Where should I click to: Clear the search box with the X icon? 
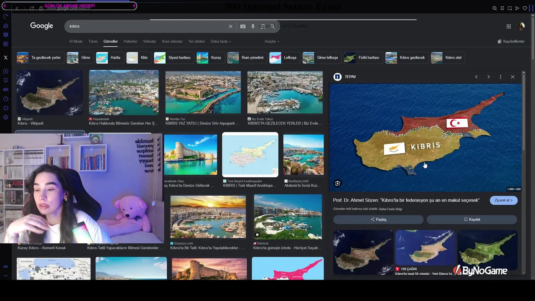tap(230, 26)
